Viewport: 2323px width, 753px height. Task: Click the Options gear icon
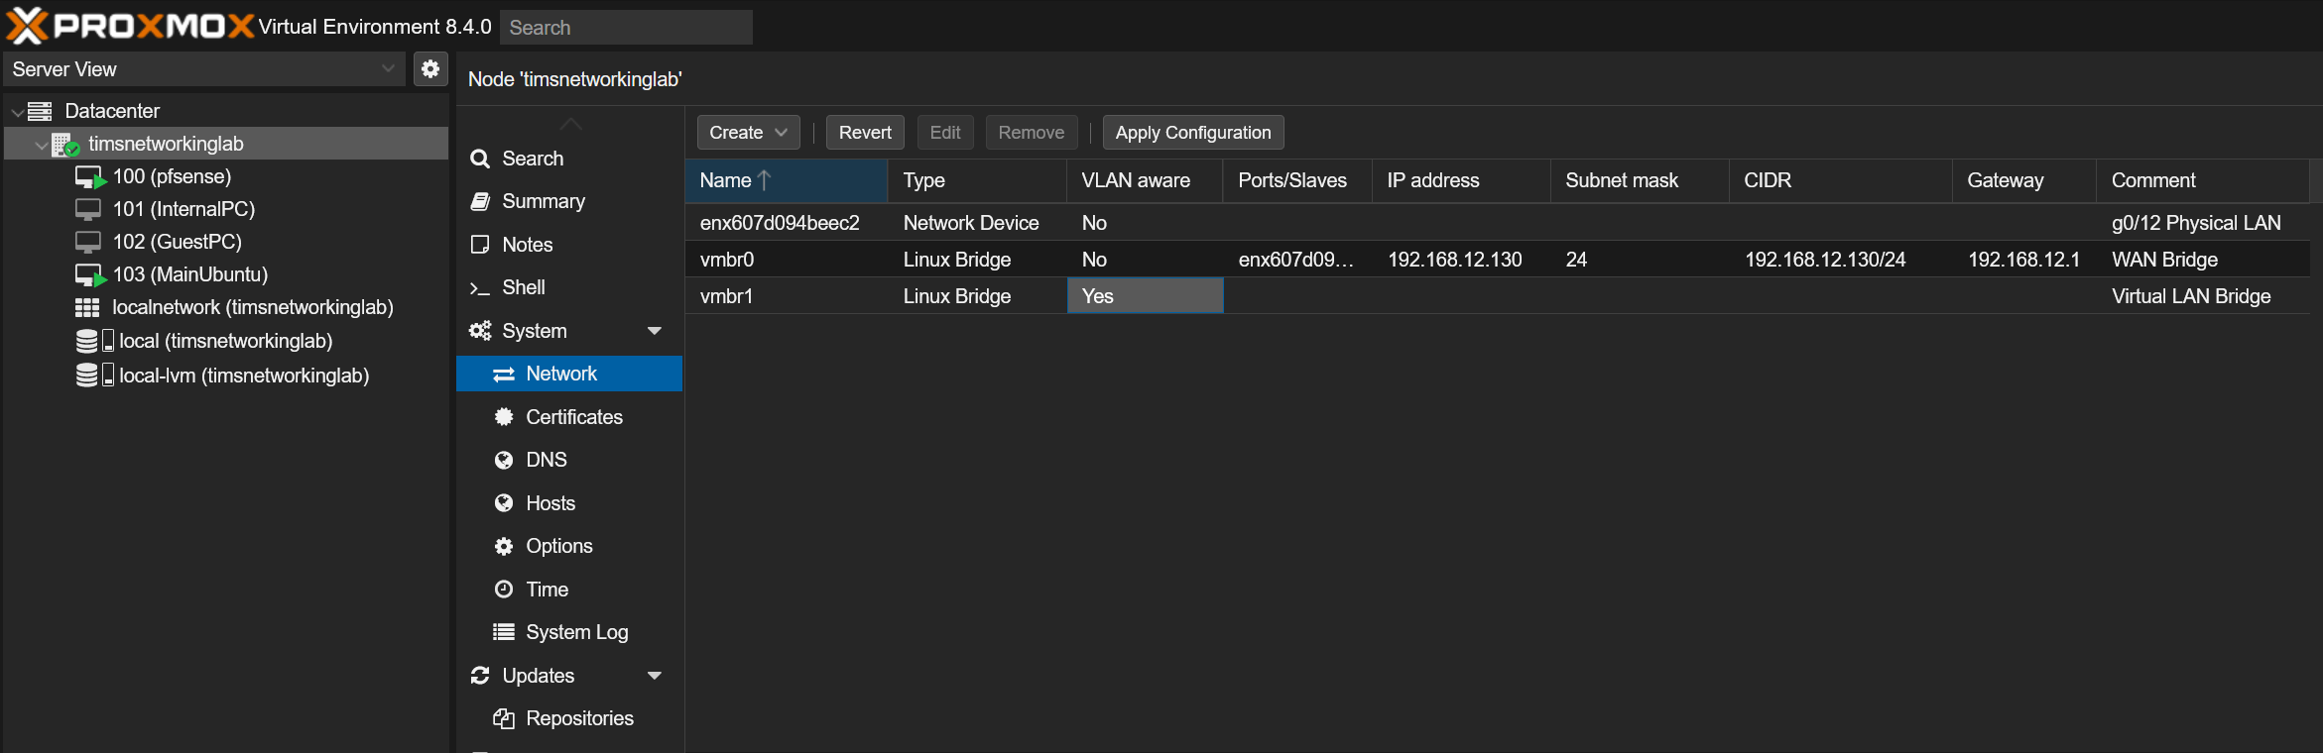[504, 546]
